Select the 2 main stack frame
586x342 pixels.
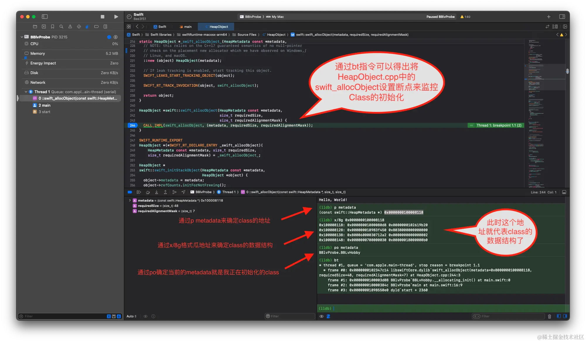tap(45, 105)
